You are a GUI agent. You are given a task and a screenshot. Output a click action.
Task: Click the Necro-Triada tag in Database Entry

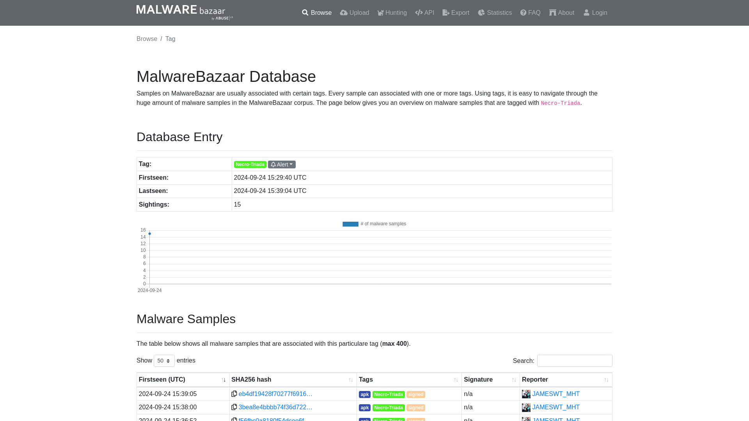tap(250, 165)
